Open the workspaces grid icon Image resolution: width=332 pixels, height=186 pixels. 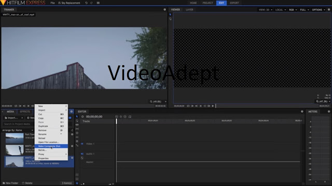click(x=98, y=3)
